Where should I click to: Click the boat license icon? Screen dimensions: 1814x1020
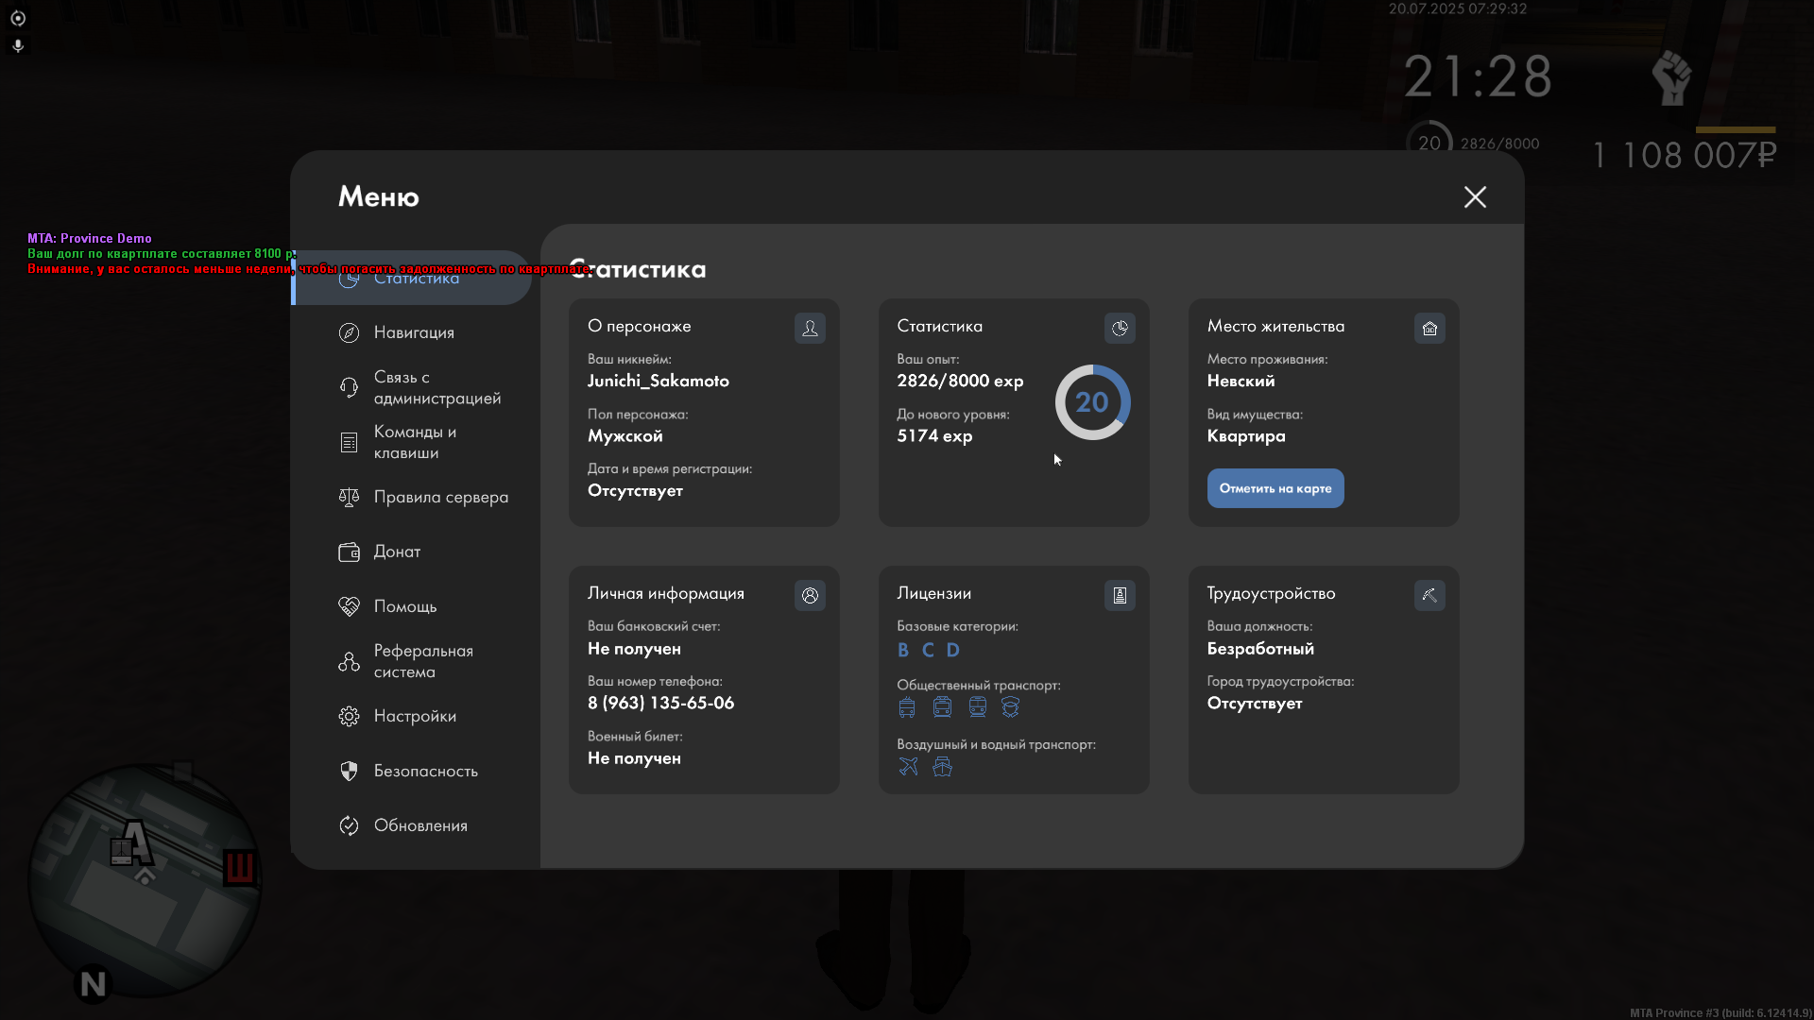(942, 767)
